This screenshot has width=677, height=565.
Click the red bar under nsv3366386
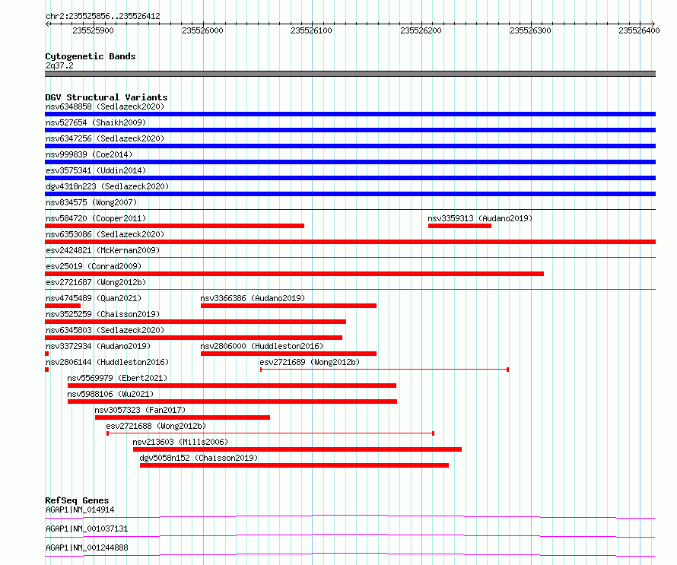pos(288,306)
